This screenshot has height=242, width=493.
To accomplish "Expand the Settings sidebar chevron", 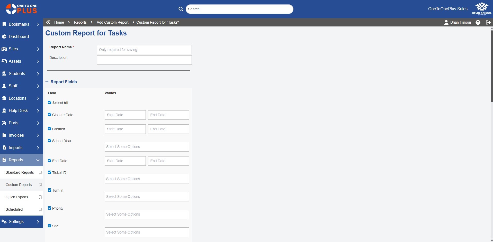I will point(38,222).
